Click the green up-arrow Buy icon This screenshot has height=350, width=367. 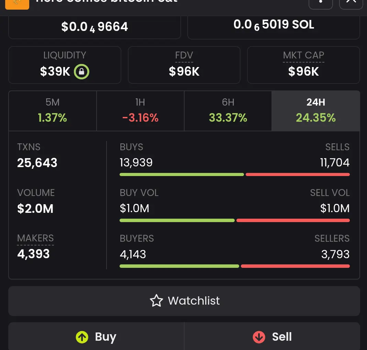(82, 337)
